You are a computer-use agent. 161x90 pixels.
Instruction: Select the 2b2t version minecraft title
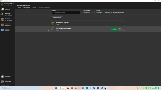tap(63, 28)
